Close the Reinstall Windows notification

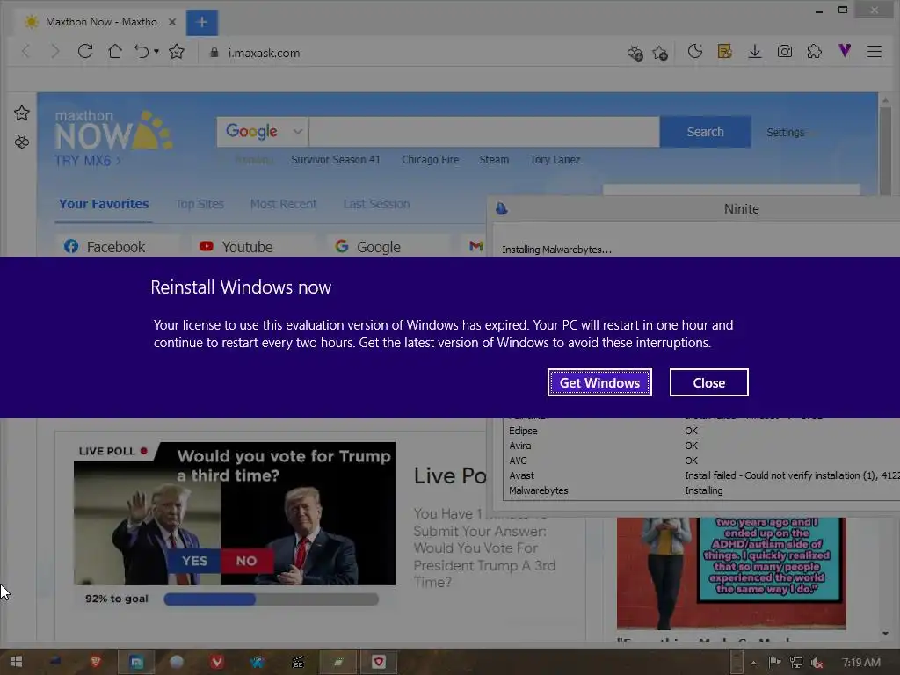point(709,382)
